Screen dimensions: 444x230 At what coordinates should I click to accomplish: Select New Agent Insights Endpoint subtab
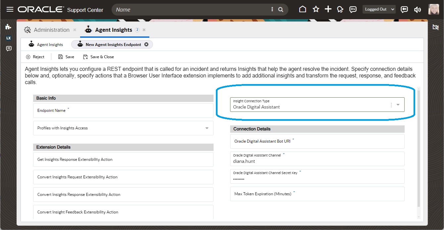point(112,44)
